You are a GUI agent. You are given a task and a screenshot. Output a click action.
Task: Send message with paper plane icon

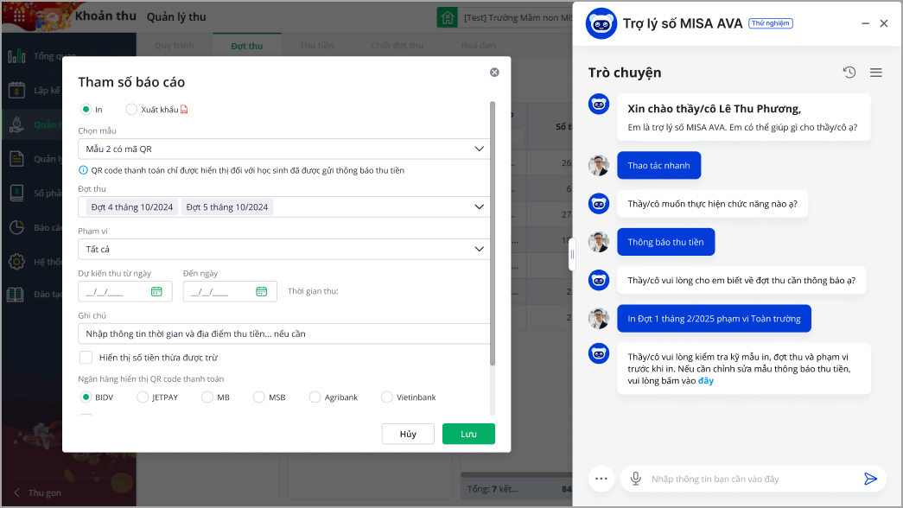pyautogui.click(x=870, y=479)
